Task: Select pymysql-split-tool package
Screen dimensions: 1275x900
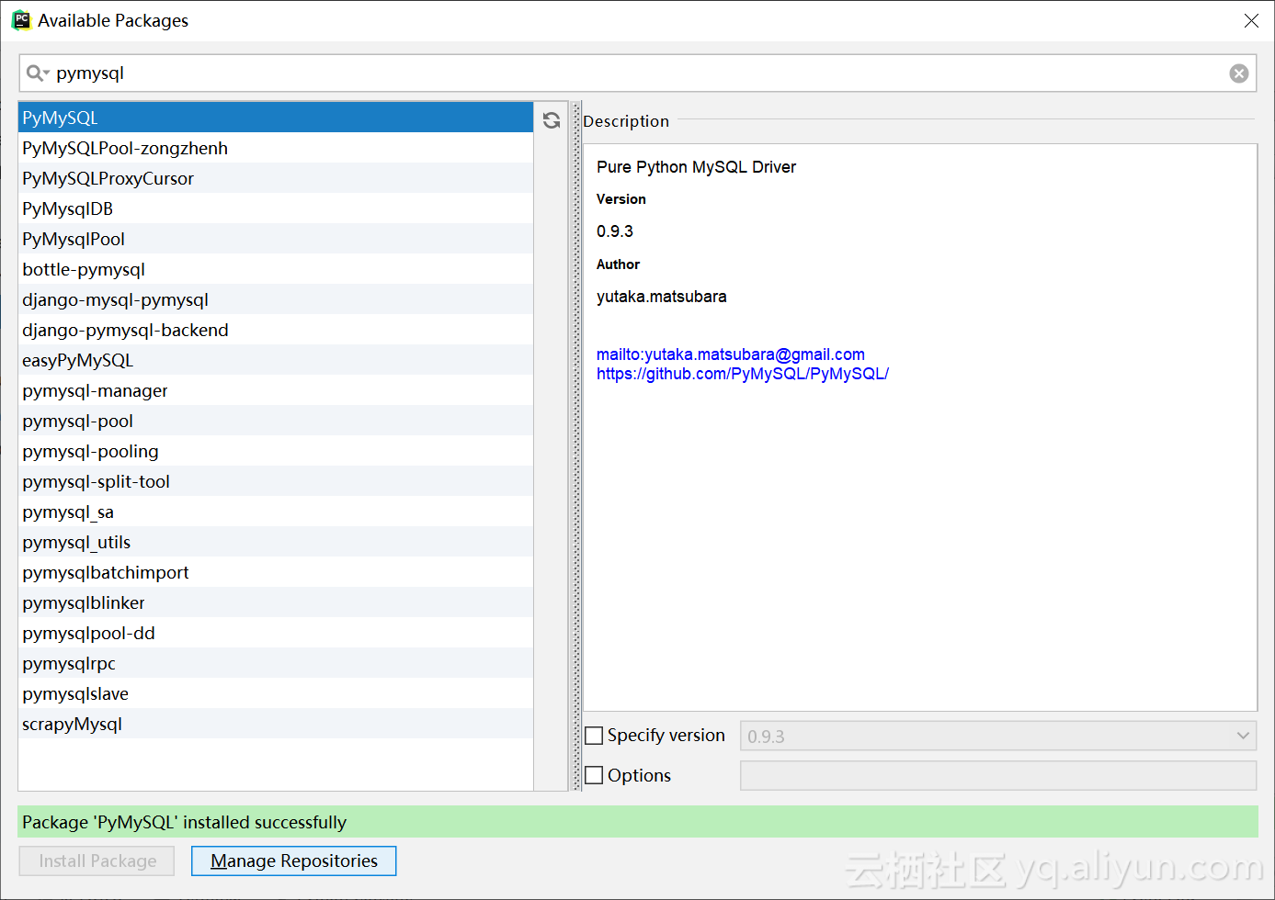Action: (x=276, y=481)
